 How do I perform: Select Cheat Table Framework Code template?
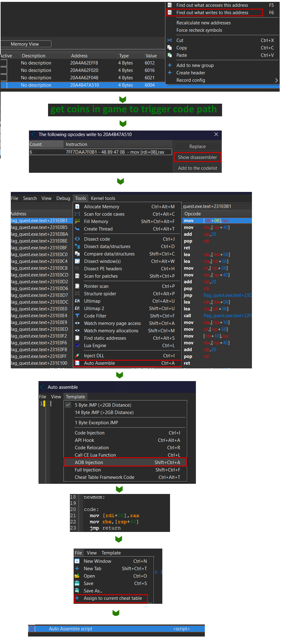click(125, 477)
